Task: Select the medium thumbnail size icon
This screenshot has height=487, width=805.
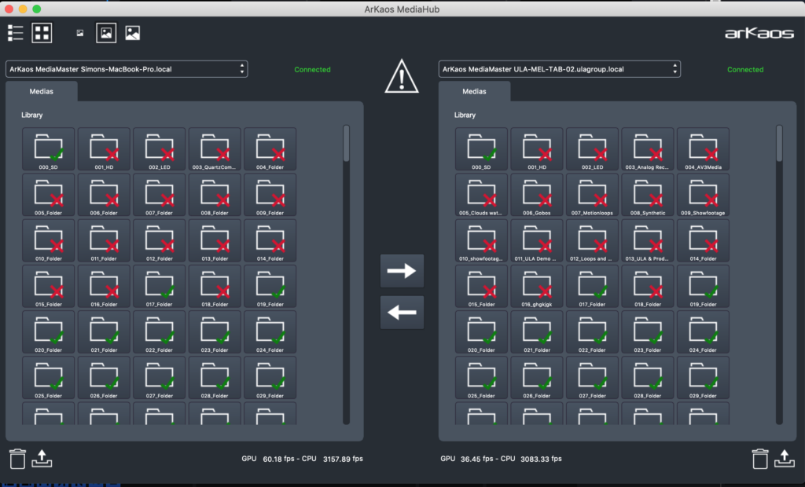Action: click(x=106, y=33)
